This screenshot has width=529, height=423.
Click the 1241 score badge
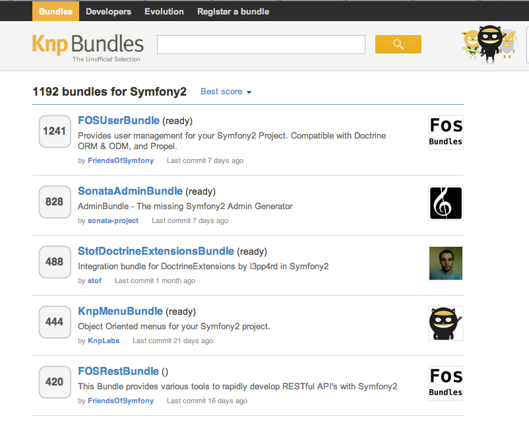coord(55,131)
